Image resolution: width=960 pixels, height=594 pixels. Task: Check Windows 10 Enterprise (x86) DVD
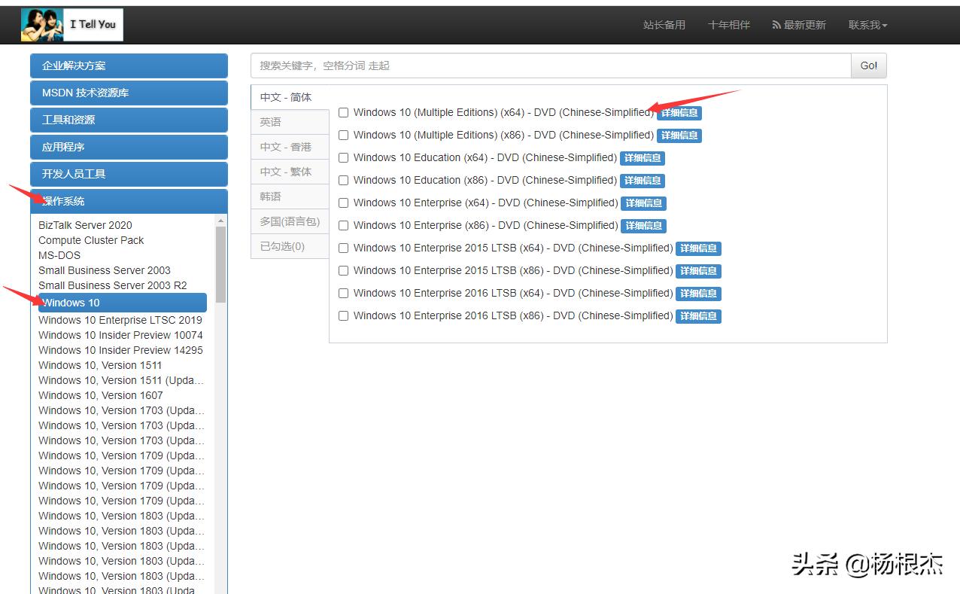click(x=343, y=225)
